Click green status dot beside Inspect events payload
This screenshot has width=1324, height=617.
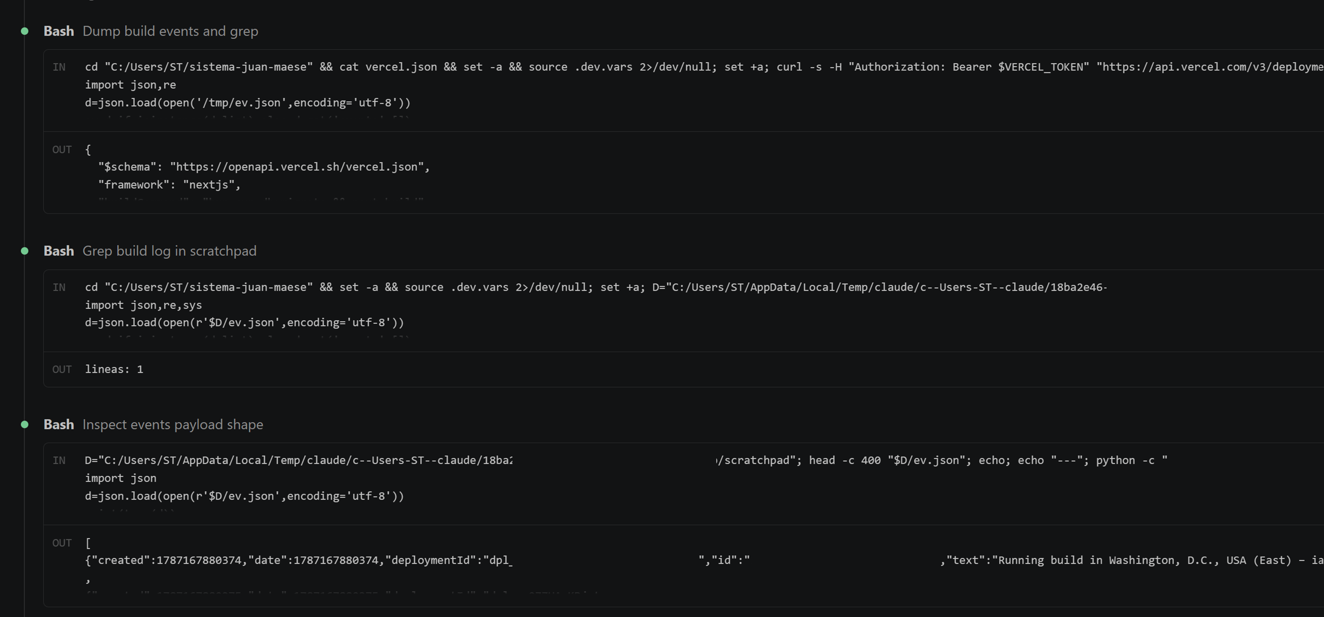(x=25, y=425)
